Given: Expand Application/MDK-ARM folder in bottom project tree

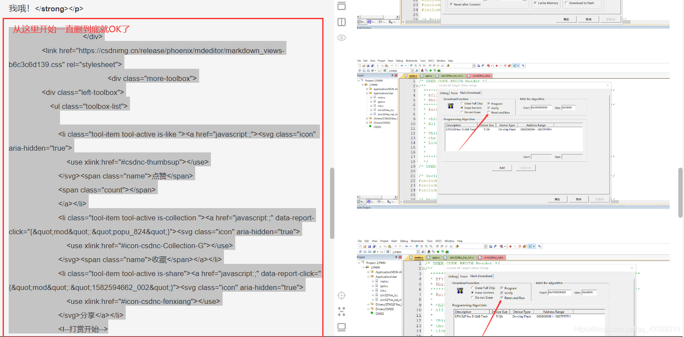Looking at the screenshot, I should (x=368, y=272).
